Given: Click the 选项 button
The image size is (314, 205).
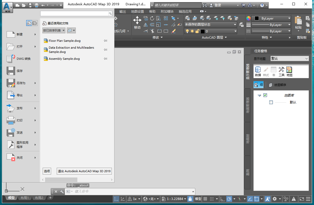Looking at the screenshot, I should pyautogui.click(x=47, y=171).
